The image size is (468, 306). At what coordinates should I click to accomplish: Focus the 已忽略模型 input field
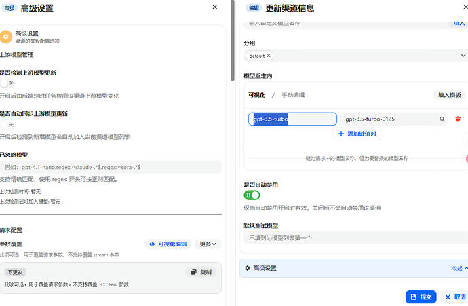(111, 167)
